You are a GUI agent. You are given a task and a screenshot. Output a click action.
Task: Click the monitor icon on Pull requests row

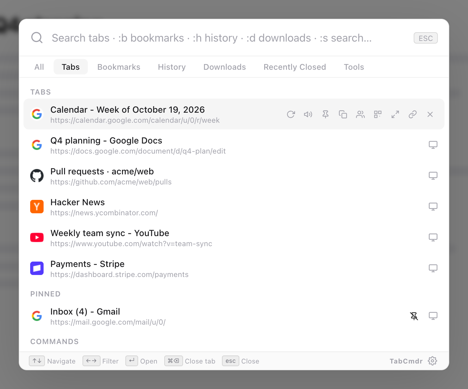[x=433, y=176]
